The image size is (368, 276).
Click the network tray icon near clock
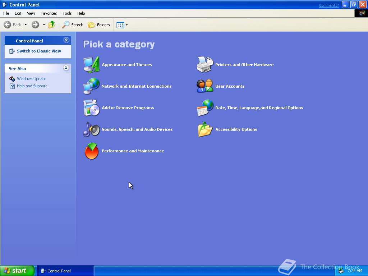pos(341,271)
